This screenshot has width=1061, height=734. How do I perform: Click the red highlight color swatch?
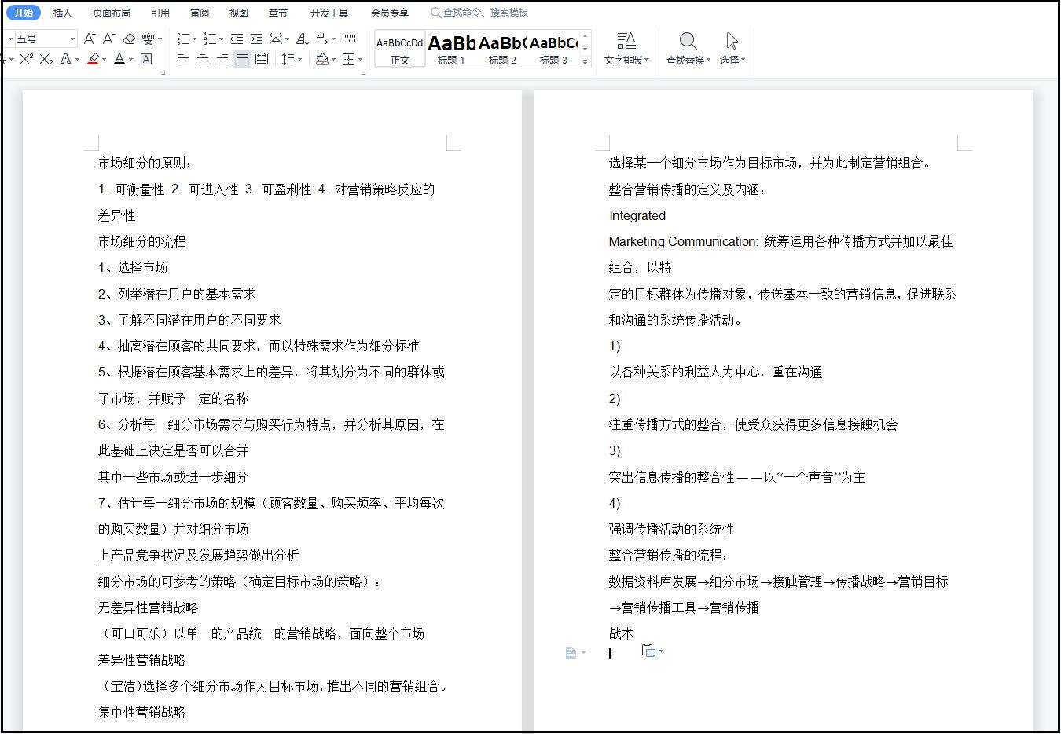pos(93,59)
